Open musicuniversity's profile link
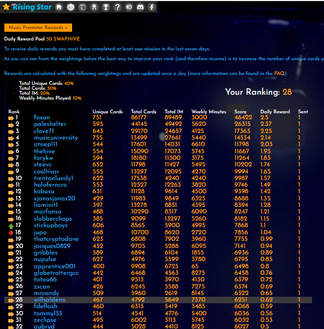 click(56, 137)
